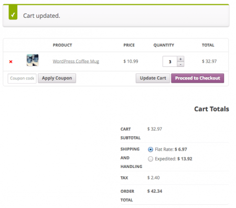The height and width of the screenshot is (208, 236).
Task: Click the QUANTITY column header
Action: tap(164, 45)
